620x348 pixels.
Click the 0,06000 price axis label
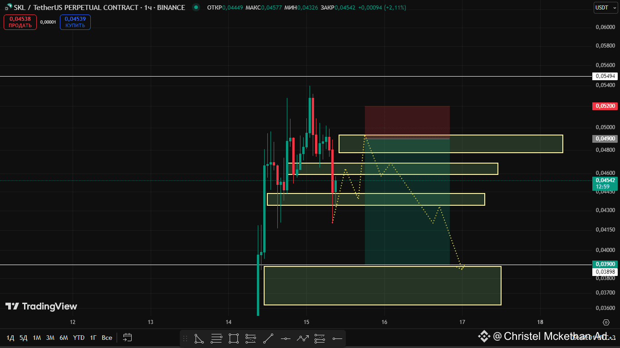click(x=605, y=27)
